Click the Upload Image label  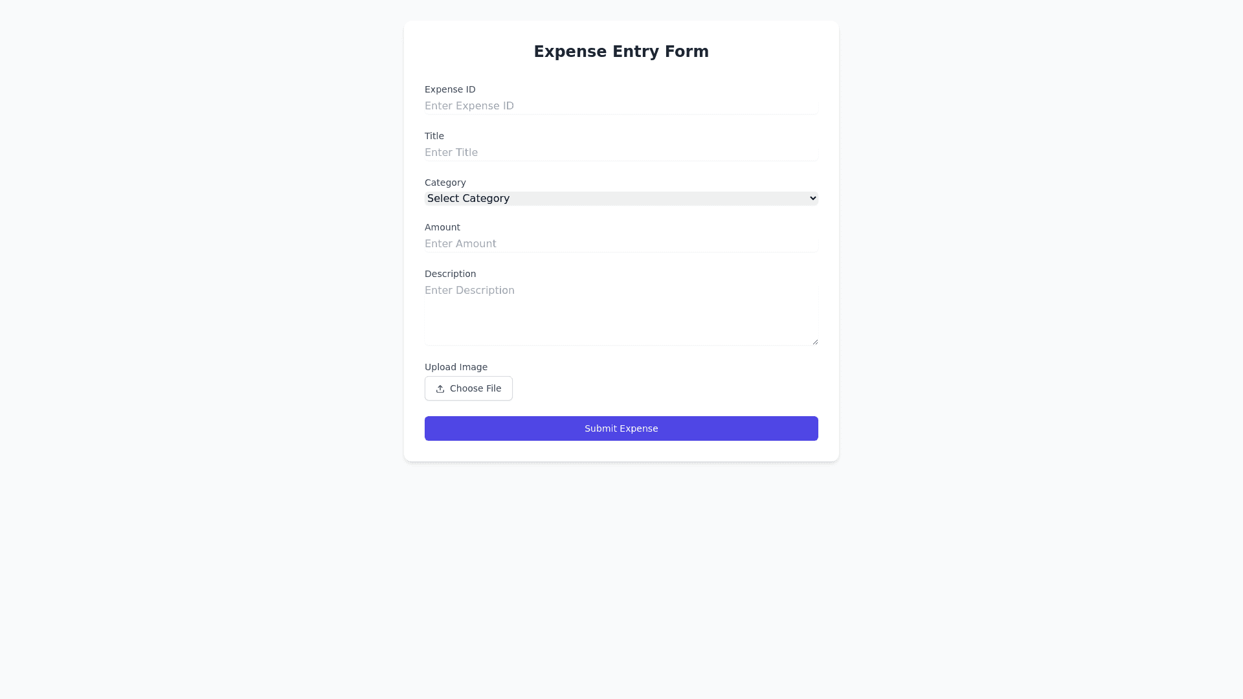[456, 367]
